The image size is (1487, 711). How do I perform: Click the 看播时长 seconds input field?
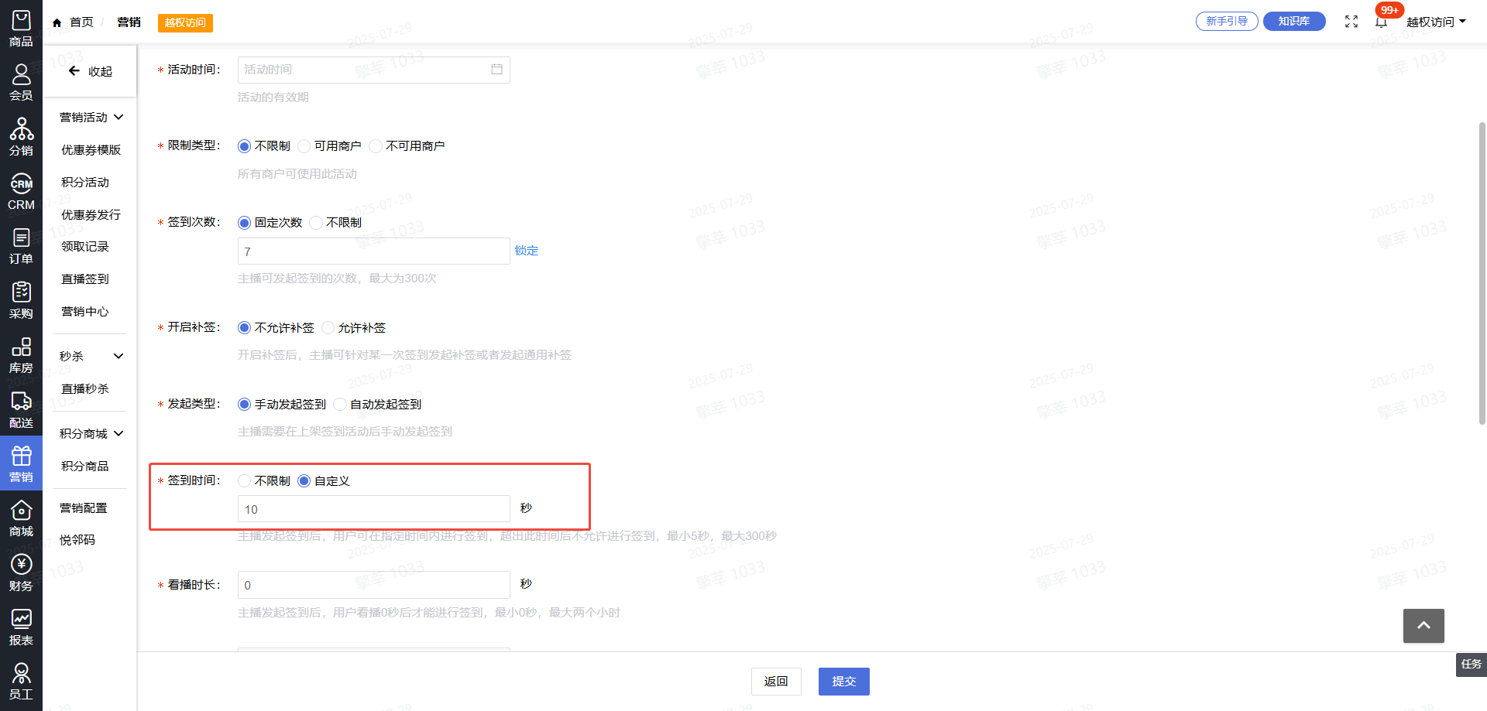[x=373, y=586]
